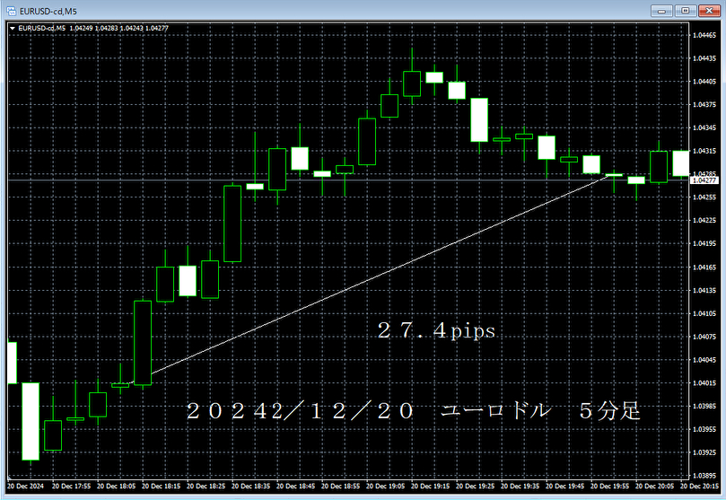Click the small triangle before EURUSD-cd,M5 label
726x500 pixels.
[12, 28]
